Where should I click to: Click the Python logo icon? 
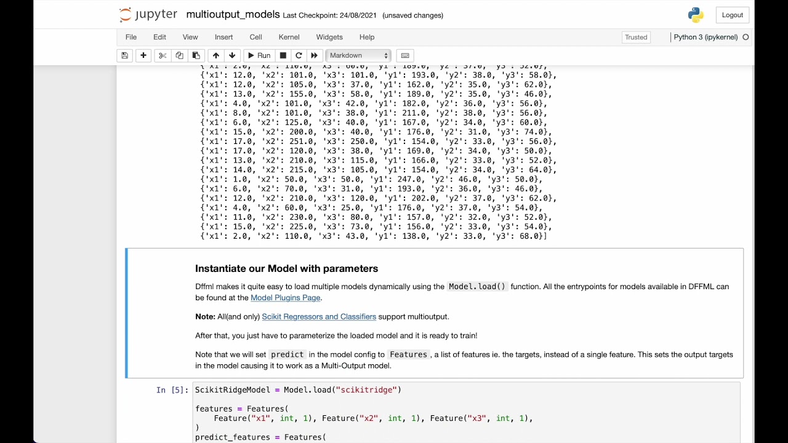click(696, 15)
